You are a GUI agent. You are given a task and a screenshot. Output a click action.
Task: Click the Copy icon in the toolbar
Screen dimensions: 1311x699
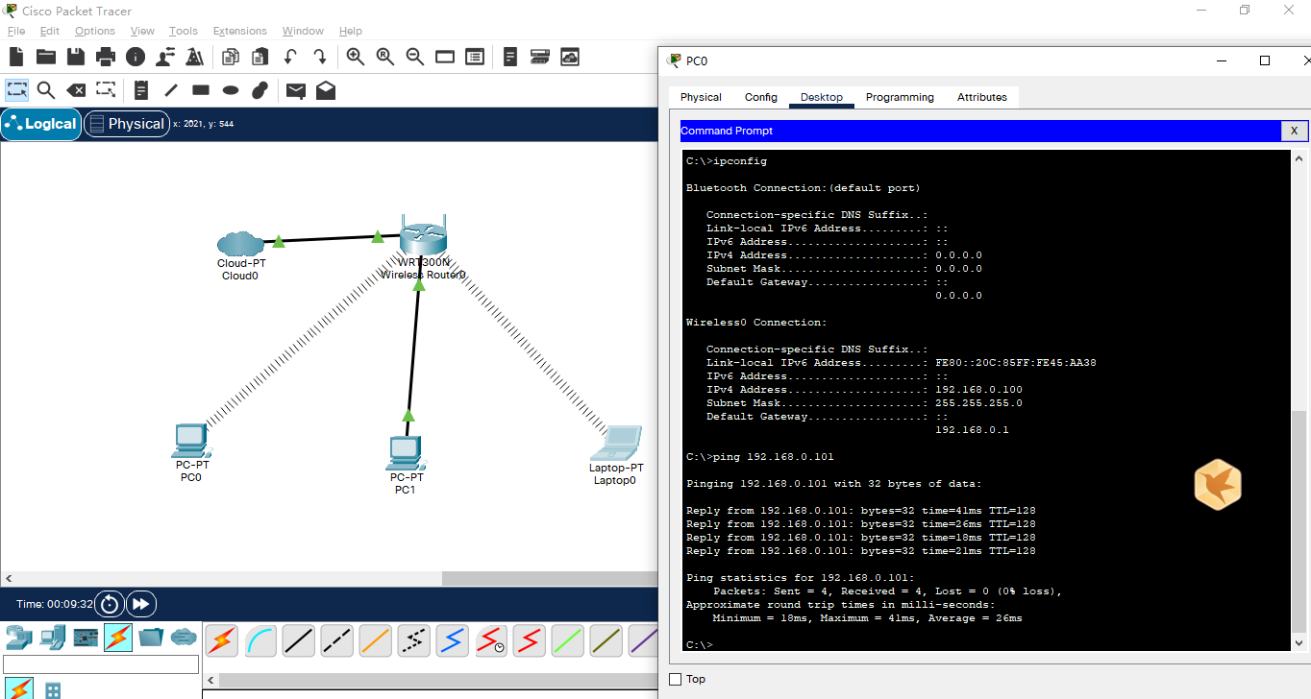pos(231,57)
